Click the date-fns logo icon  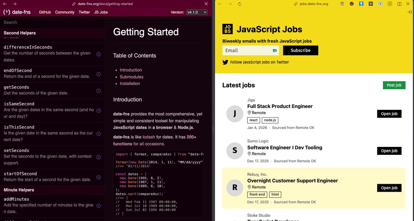coord(6,12)
